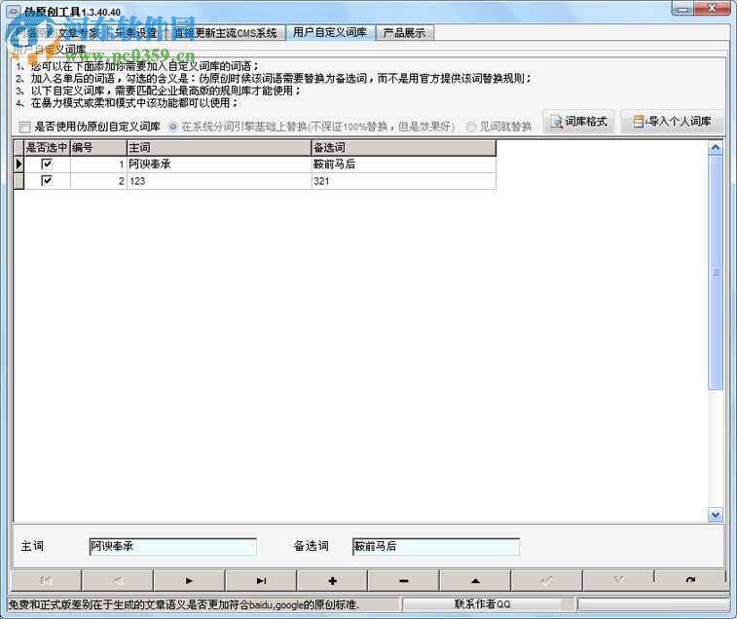The width and height of the screenshot is (737, 619).
Task: Go to the previous record in the navigator
Action: pyautogui.click(x=118, y=580)
